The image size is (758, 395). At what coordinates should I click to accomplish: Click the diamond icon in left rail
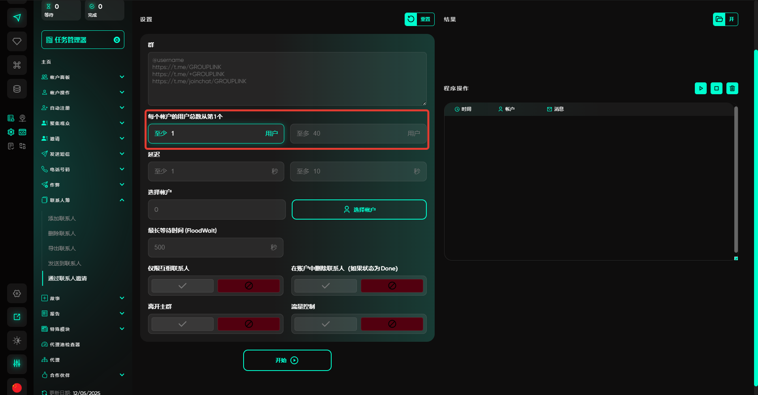pos(17,41)
